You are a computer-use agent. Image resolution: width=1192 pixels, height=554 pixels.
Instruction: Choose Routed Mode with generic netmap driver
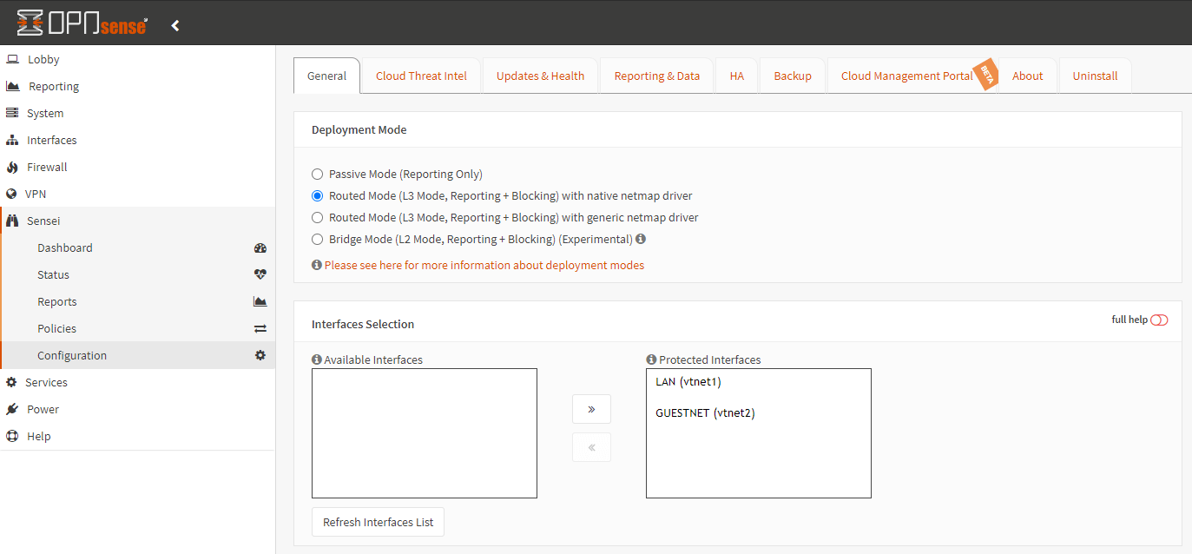pyautogui.click(x=317, y=217)
